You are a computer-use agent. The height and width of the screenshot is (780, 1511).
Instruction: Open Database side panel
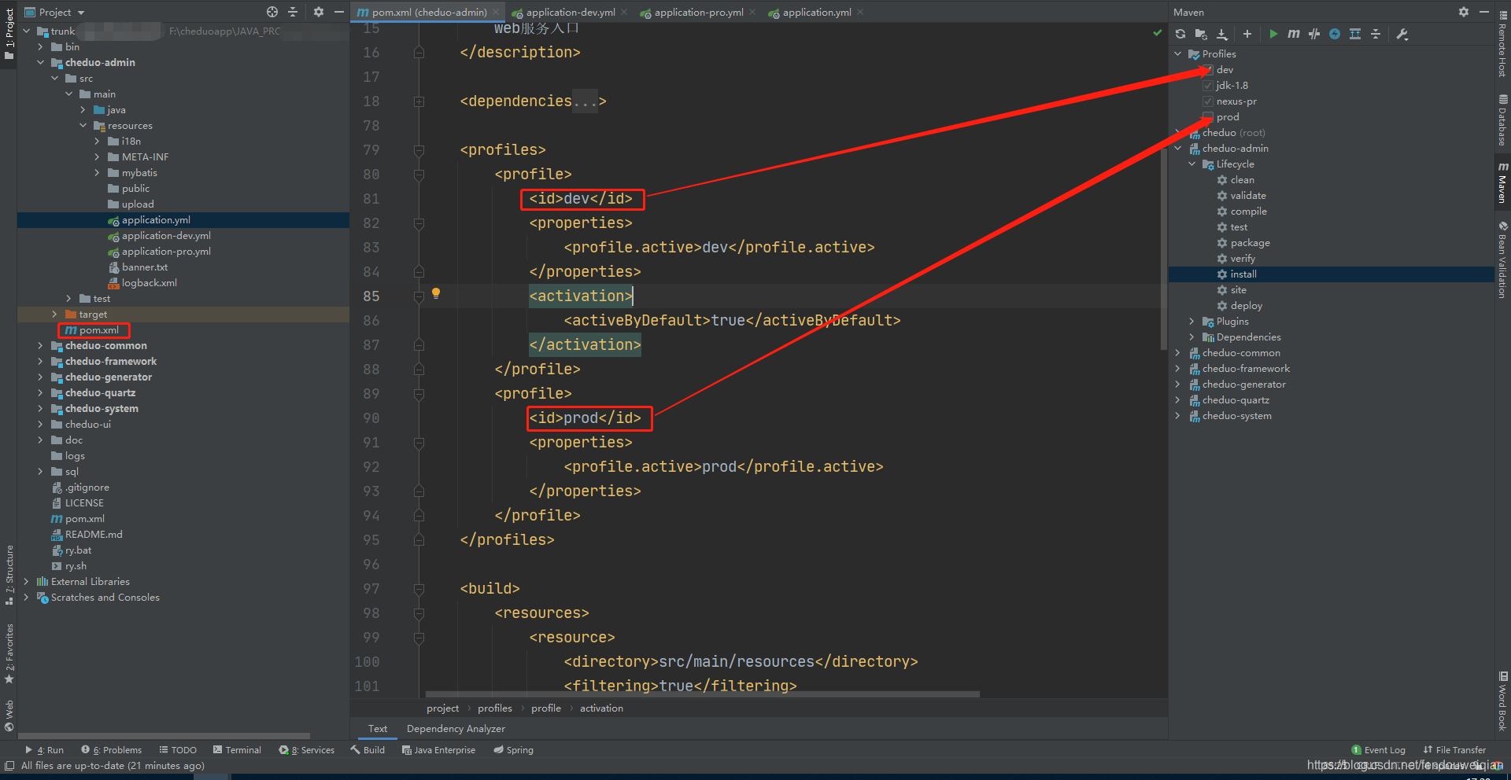click(x=1502, y=120)
